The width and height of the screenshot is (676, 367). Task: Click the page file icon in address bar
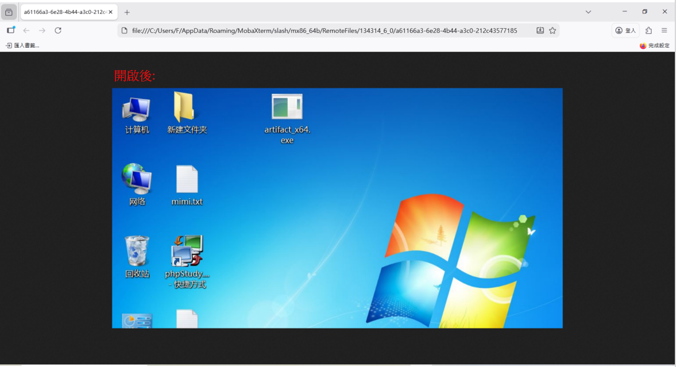pos(124,30)
